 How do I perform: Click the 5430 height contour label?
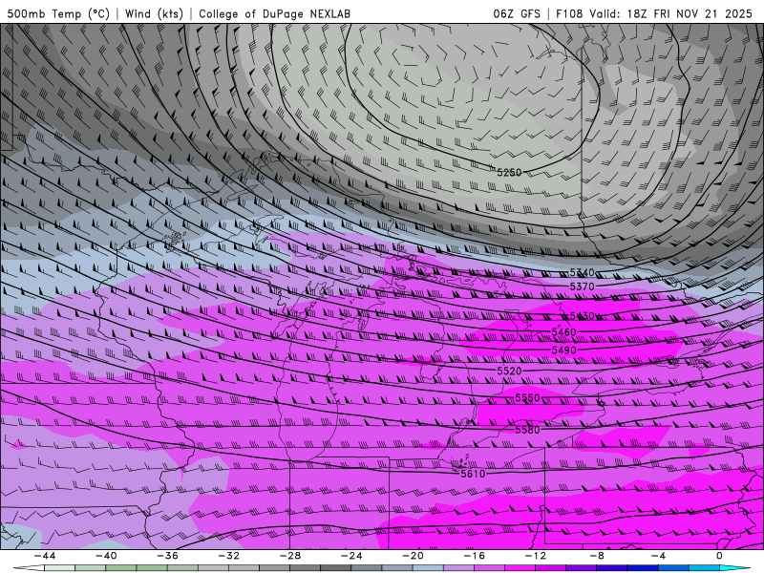583,316
